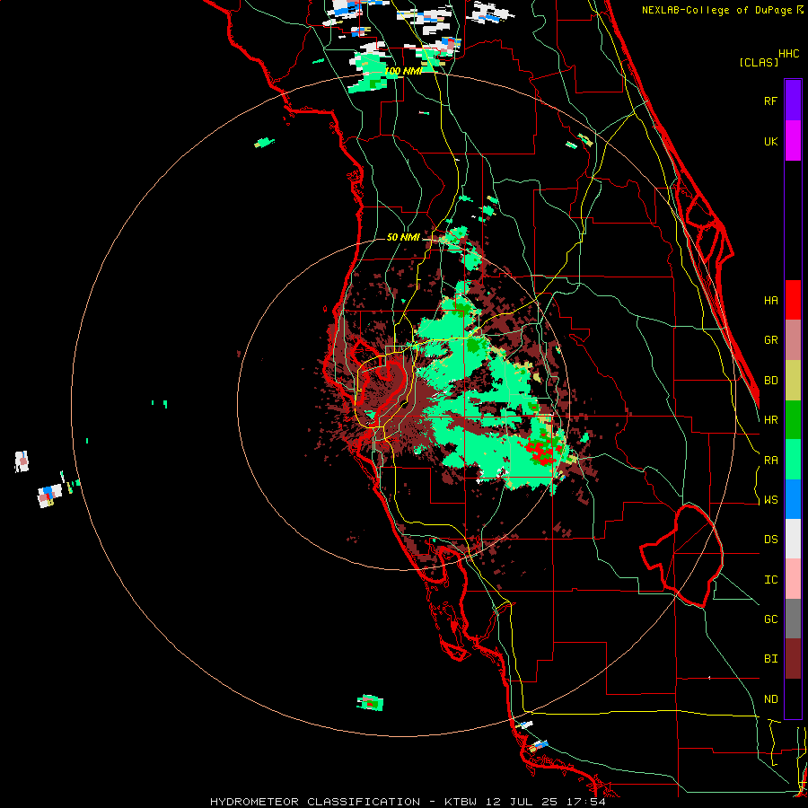
Task: Click the Hydrometeor Classification KTBW title caption
Action: click(408, 802)
